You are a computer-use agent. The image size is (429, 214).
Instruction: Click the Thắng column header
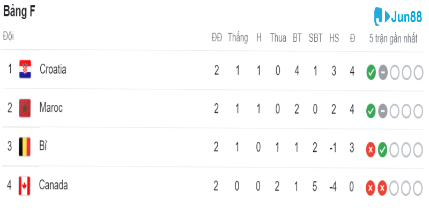tap(238, 37)
